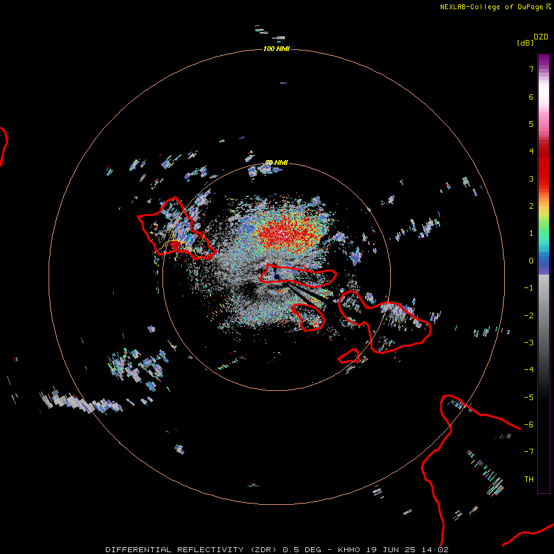554x554 pixels.
Task: Click the Differential Reflectivity ZDR title caption
Action: coord(276,550)
